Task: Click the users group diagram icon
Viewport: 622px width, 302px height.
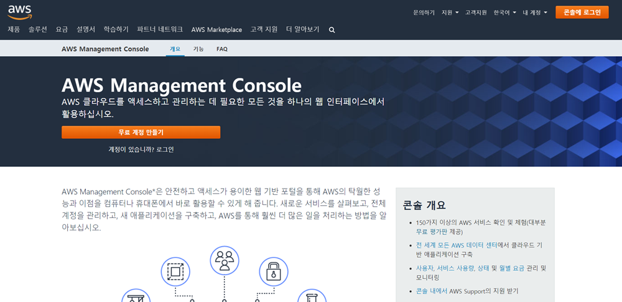Action: [225, 261]
